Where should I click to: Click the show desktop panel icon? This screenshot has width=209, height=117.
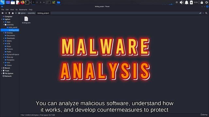(x=8, y=2)
